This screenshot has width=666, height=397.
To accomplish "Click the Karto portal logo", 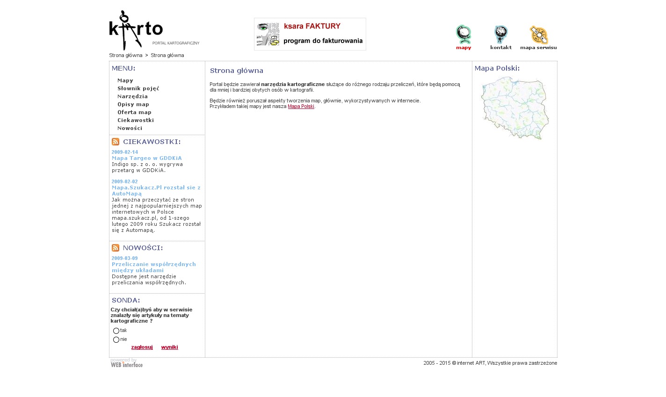I will point(136,30).
